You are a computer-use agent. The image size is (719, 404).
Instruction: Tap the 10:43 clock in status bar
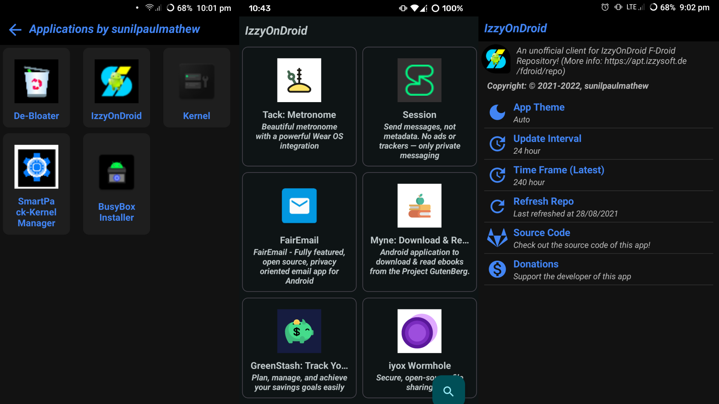click(260, 8)
